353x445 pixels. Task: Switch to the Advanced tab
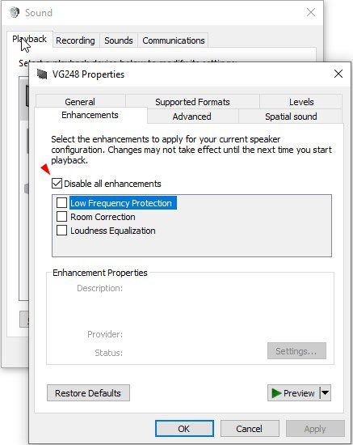(191, 117)
